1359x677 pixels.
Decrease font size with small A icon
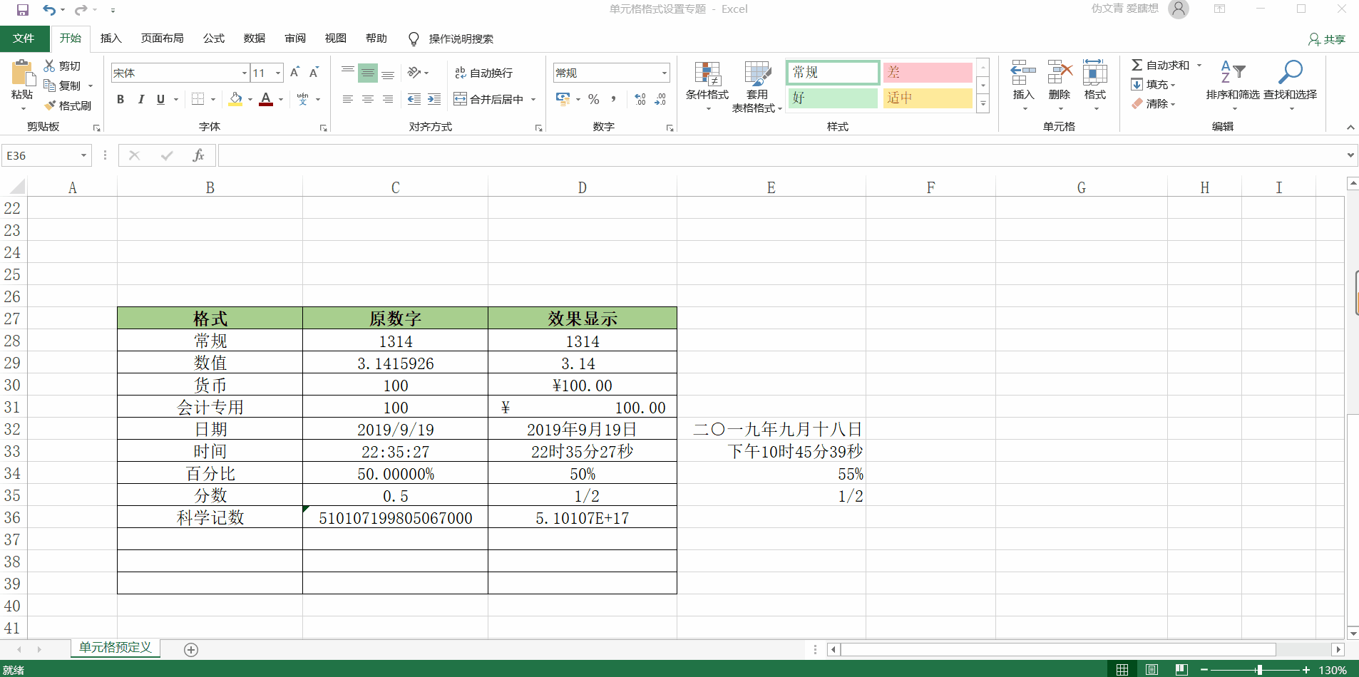tap(314, 73)
